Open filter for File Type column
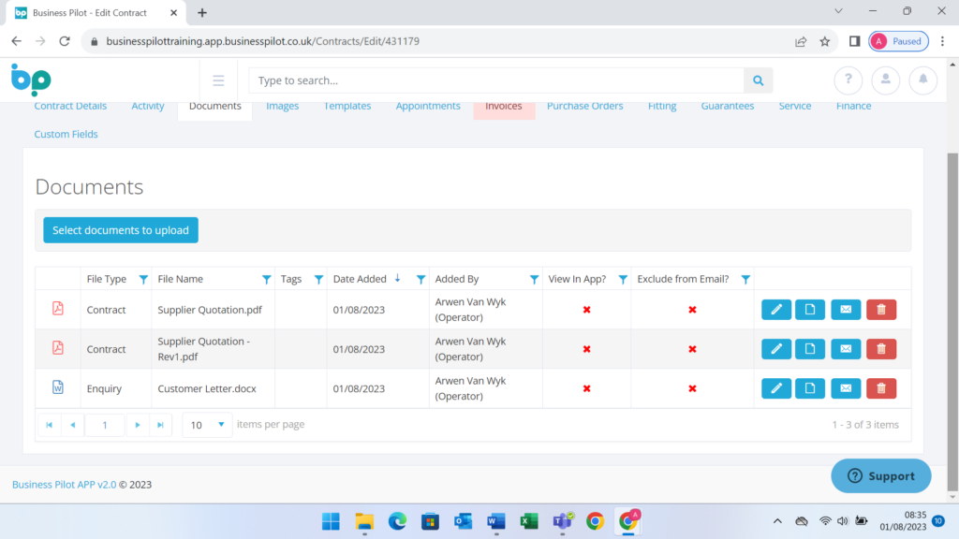959x539 pixels. click(143, 279)
